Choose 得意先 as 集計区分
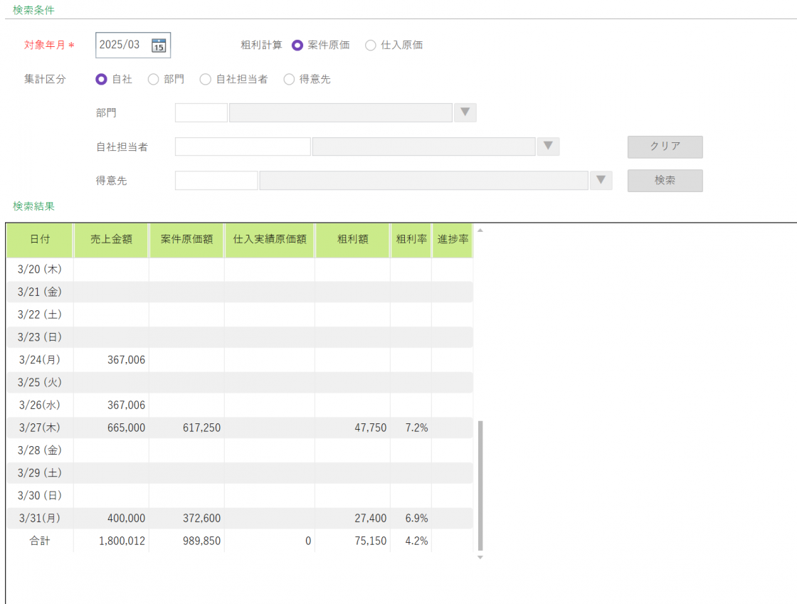The width and height of the screenshot is (797, 604). [289, 80]
